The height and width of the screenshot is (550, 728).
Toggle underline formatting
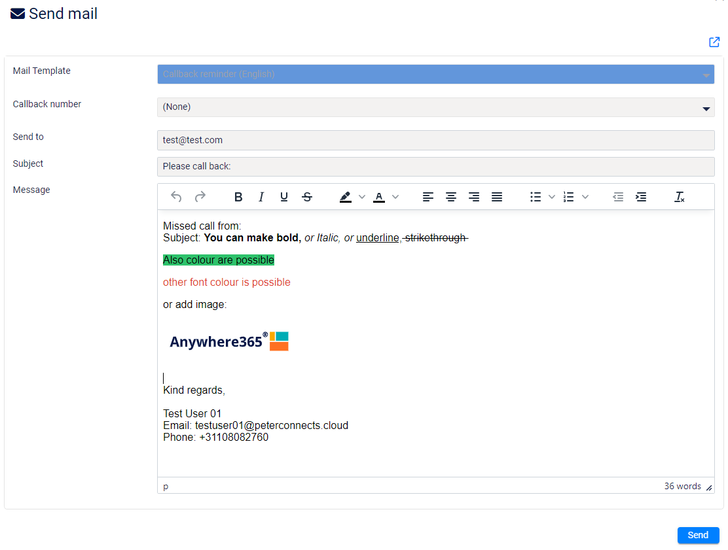click(284, 197)
